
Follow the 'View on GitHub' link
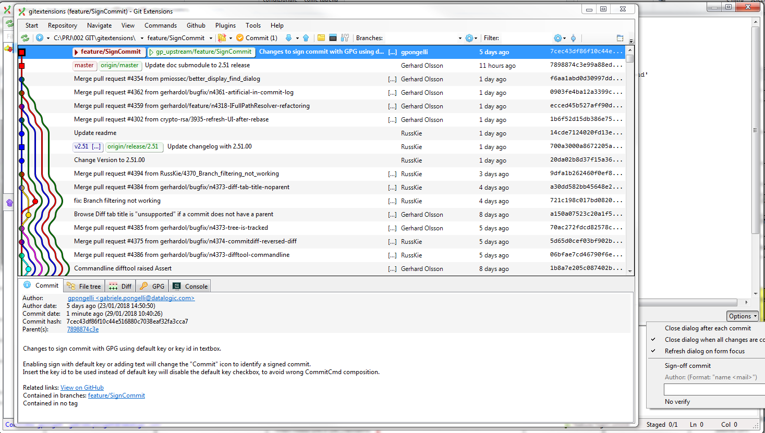coord(82,387)
